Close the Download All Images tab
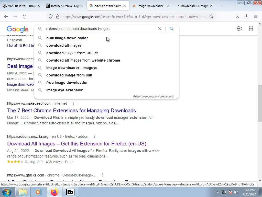262x197 pixels. coord(211,6)
